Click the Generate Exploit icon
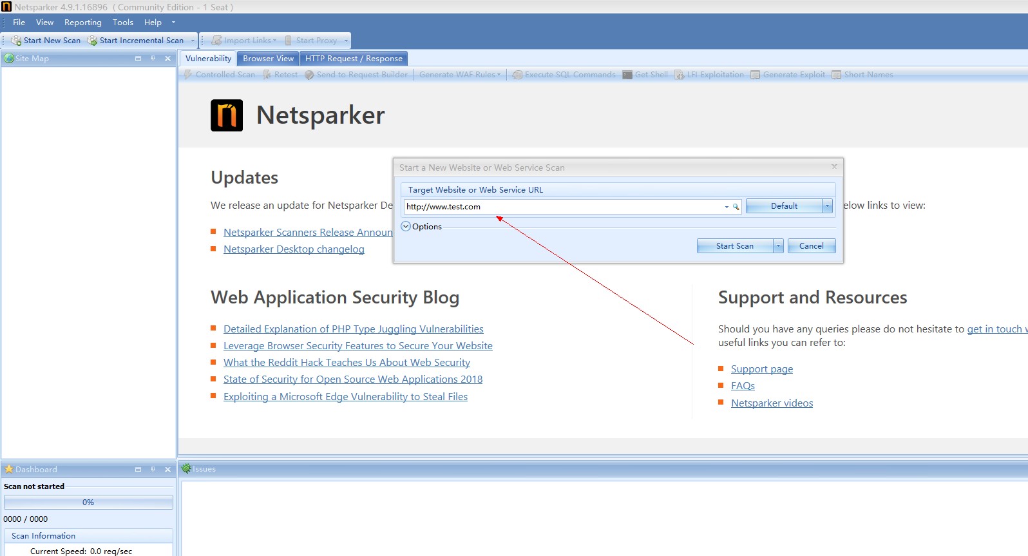Viewport: 1028px width, 556px height. click(756, 75)
